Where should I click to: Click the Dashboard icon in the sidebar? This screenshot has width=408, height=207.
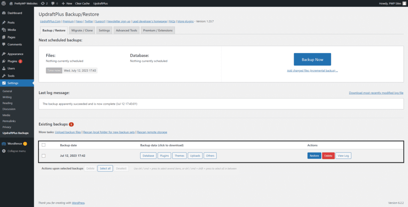tap(4, 13)
